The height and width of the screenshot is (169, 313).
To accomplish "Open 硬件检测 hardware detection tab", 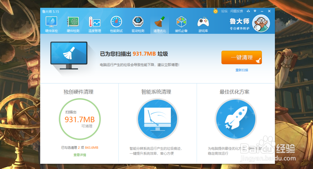I will pyautogui.click(x=73, y=24).
